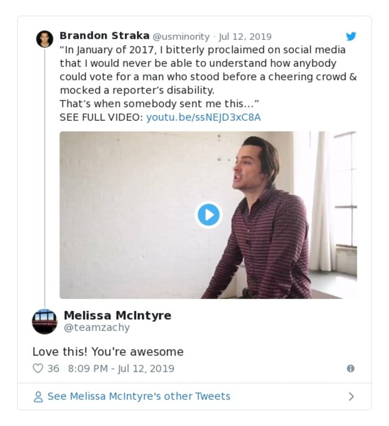Viewport: 389px width, 426px height.
Task: Click the "Love this! You're awesome" tweet text
Action: tap(108, 352)
